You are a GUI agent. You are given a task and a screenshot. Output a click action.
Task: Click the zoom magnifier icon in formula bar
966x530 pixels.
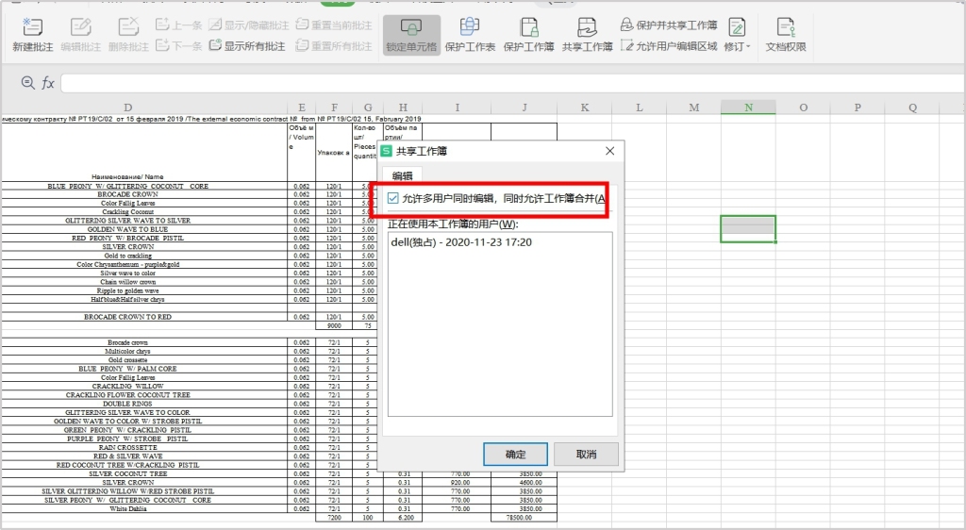point(27,82)
